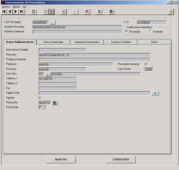The width and height of the screenshot is (179, 170).
Task: Open calendar next to Fecha Alta
Action: pos(55,103)
